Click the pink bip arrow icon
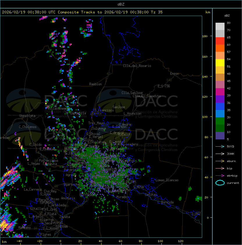Viewport: 242px width, 245px height. point(220,168)
